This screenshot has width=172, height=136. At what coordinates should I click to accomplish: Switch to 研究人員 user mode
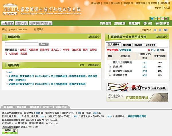point(21,23)
